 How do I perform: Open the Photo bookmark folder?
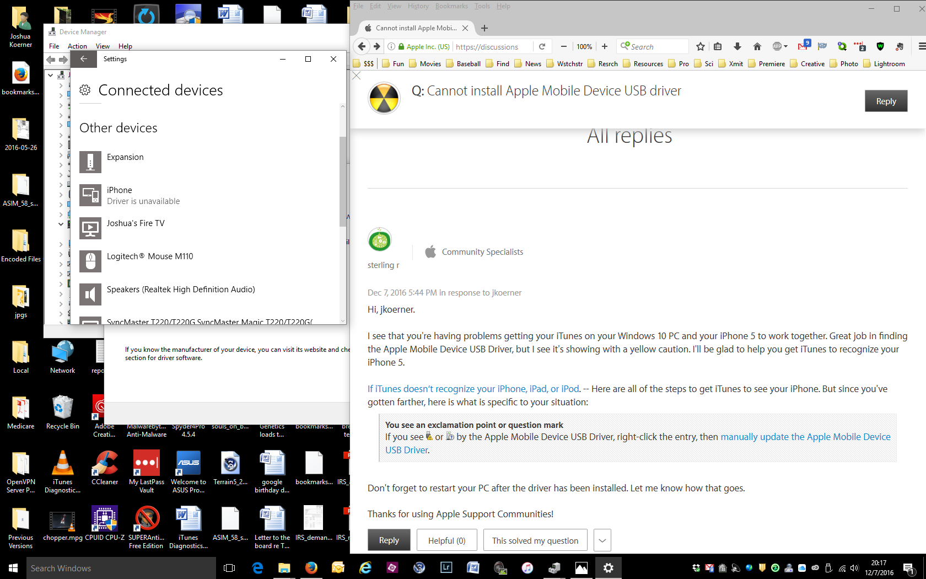843,63
